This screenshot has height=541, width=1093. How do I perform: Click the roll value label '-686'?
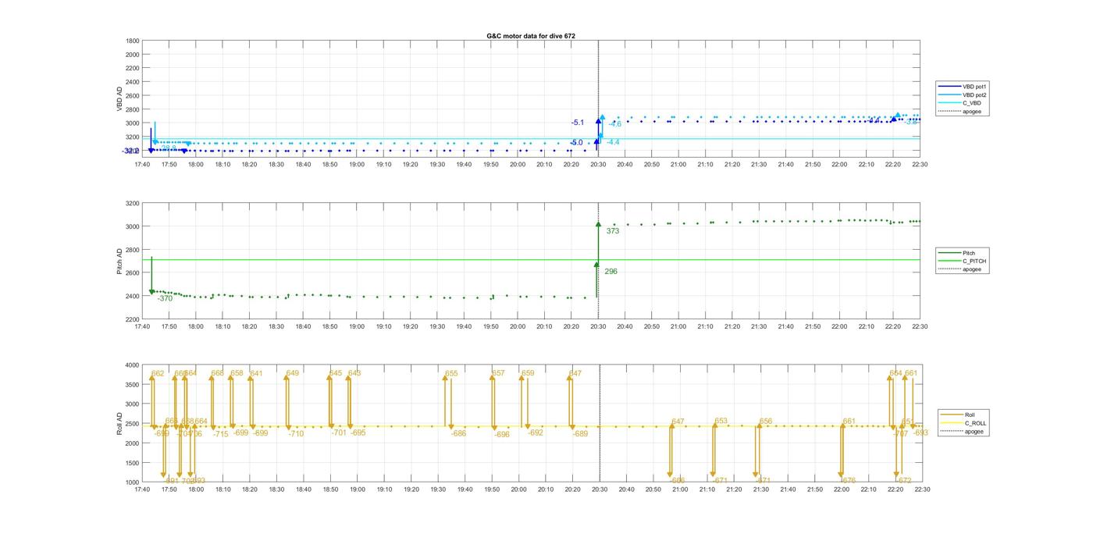pyautogui.click(x=458, y=433)
